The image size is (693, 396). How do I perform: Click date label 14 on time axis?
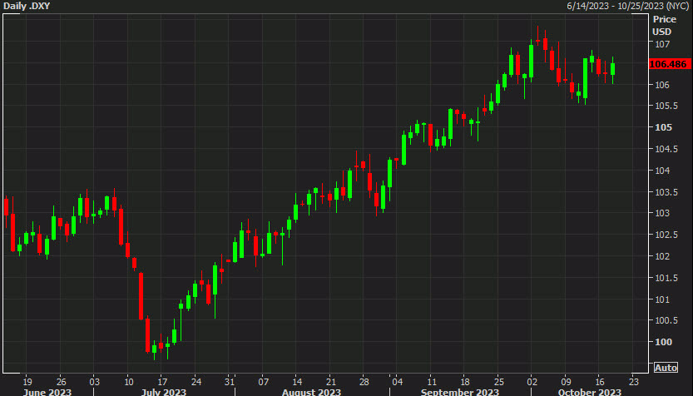pos(297,382)
